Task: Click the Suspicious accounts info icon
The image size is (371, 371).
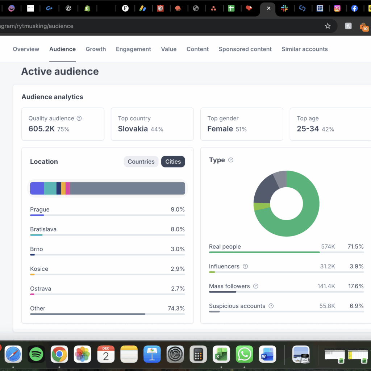Action: click(271, 306)
